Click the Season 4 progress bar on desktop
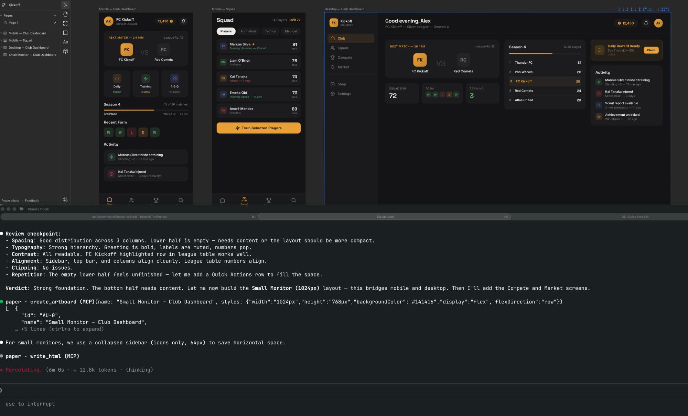Viewport: 688px width, 416px height. [x=545, y=54]
